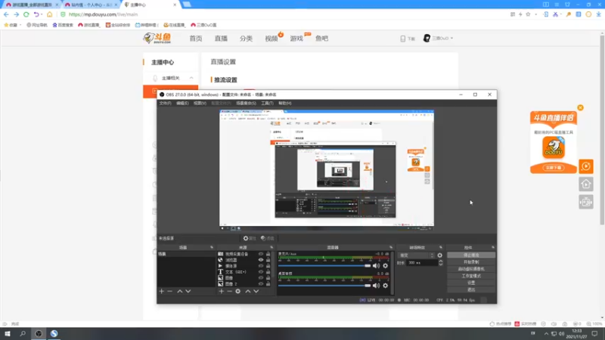Move scene up in Scenes panel
This screenshot has width=605, height=340.
[180, 291]
